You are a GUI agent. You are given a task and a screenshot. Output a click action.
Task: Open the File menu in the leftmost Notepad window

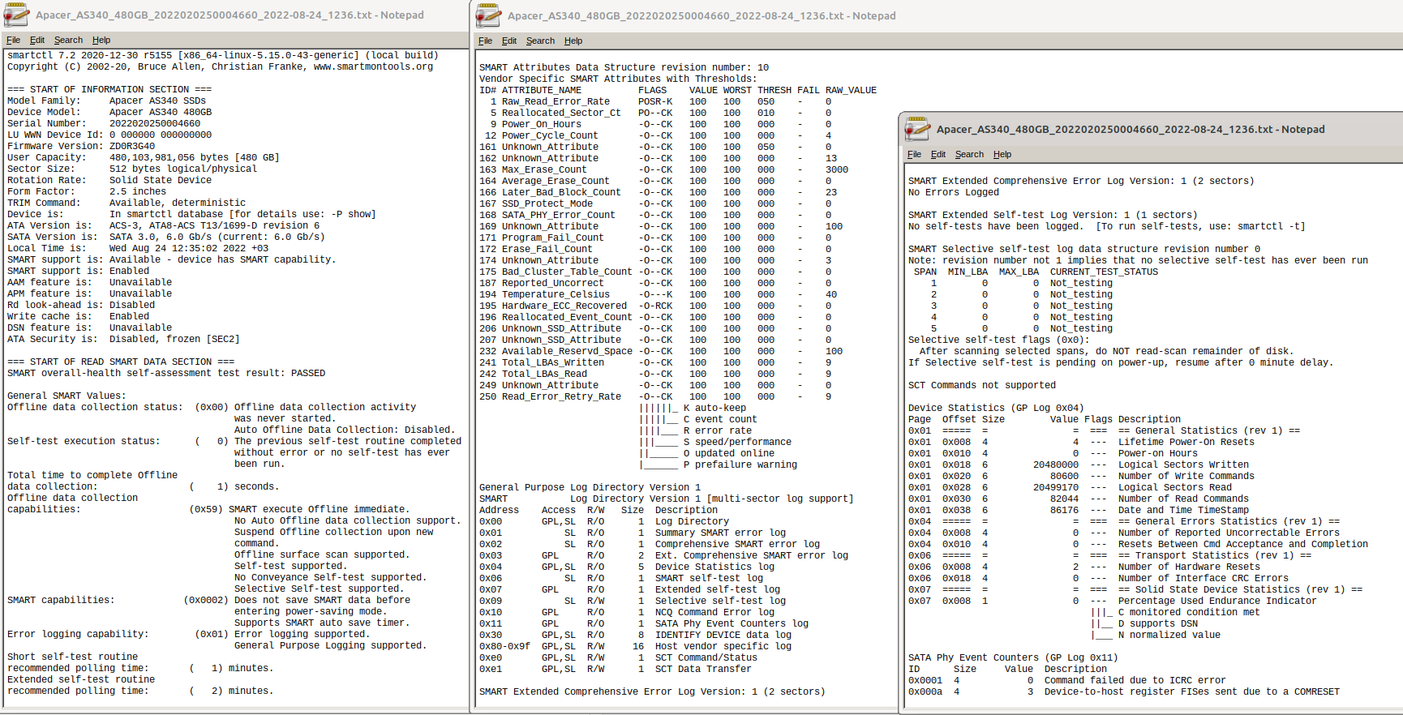click(13, 40)
